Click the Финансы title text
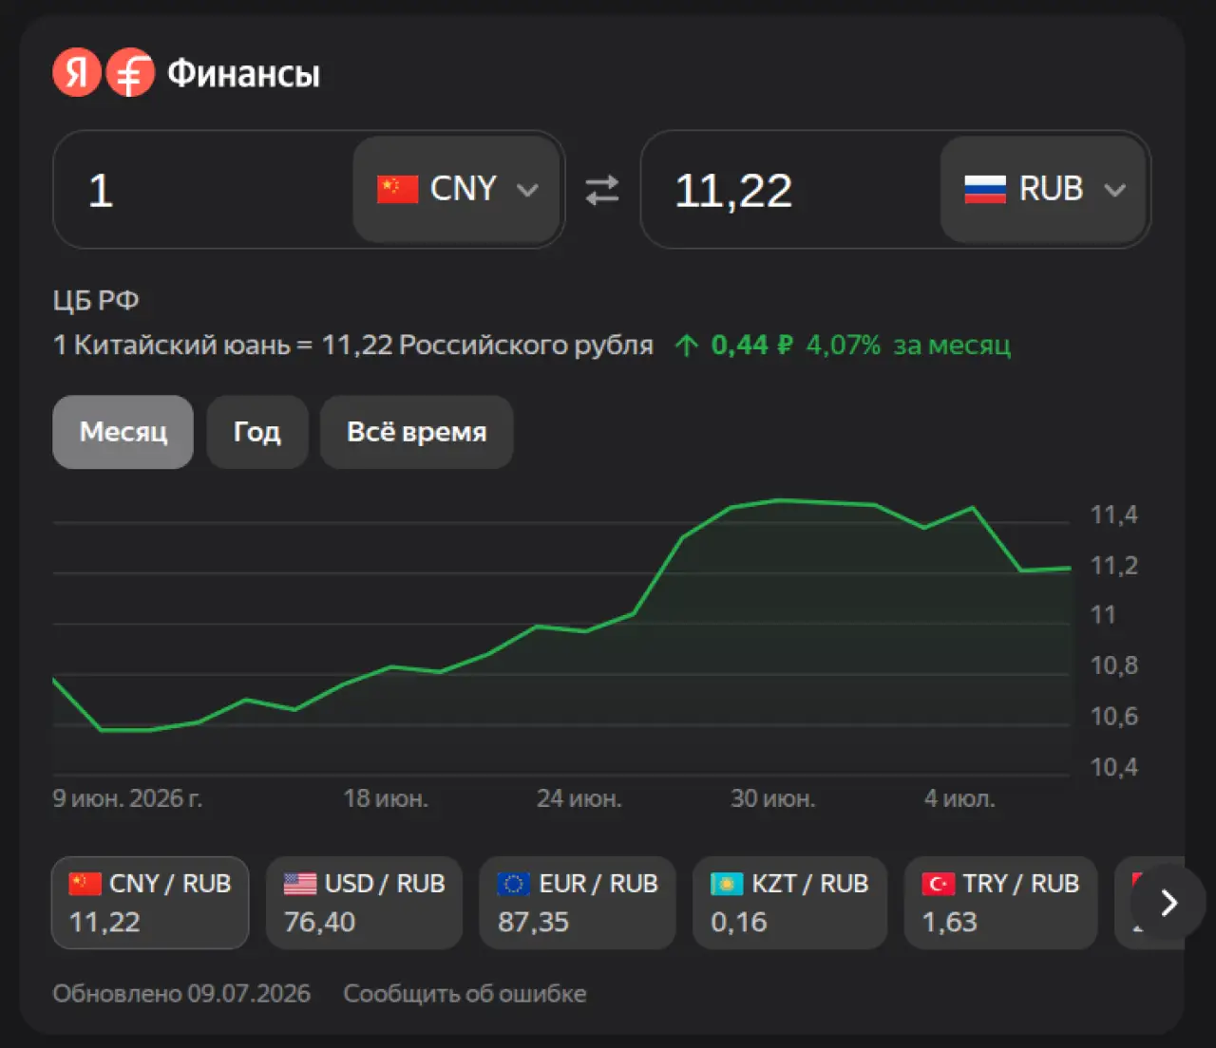This screenshot has height=1048, width=1216. pos(244,73)
